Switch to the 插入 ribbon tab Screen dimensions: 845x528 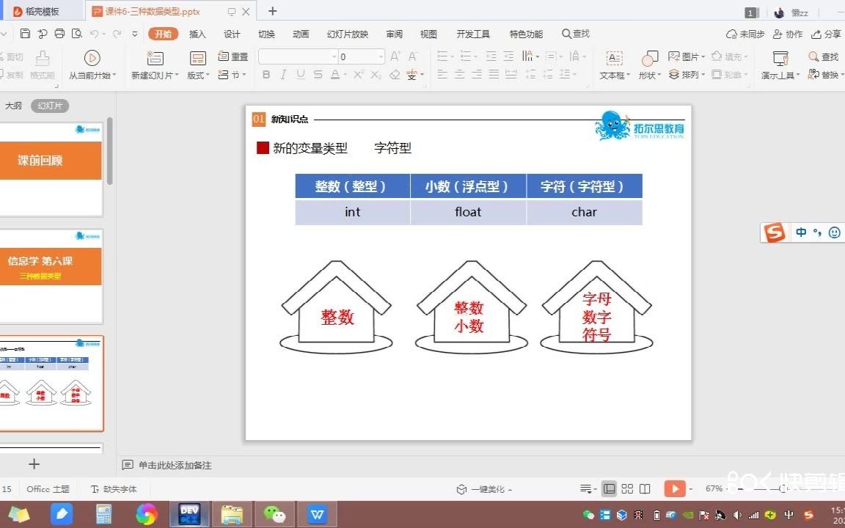click(x=196, y=33)
